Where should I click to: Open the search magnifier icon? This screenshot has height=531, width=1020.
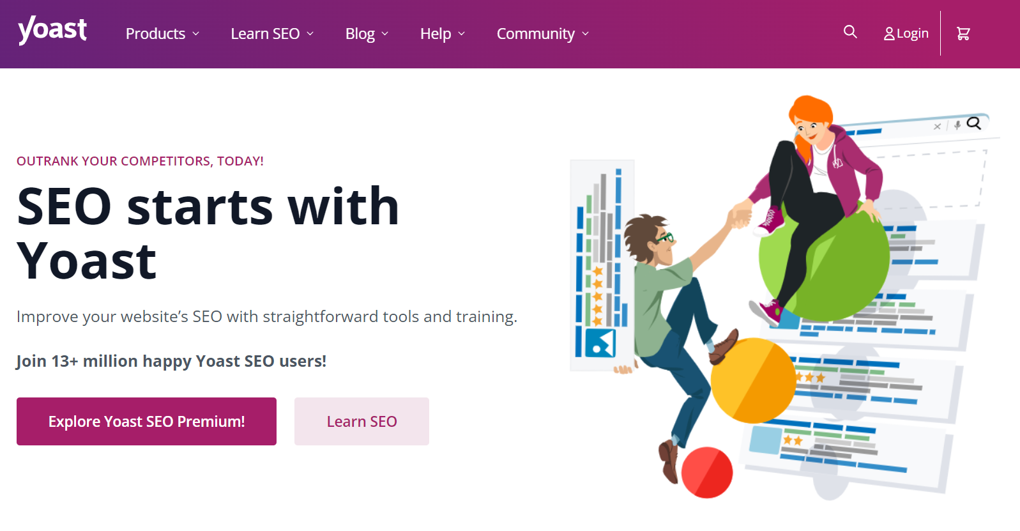(x=850, y=32)
